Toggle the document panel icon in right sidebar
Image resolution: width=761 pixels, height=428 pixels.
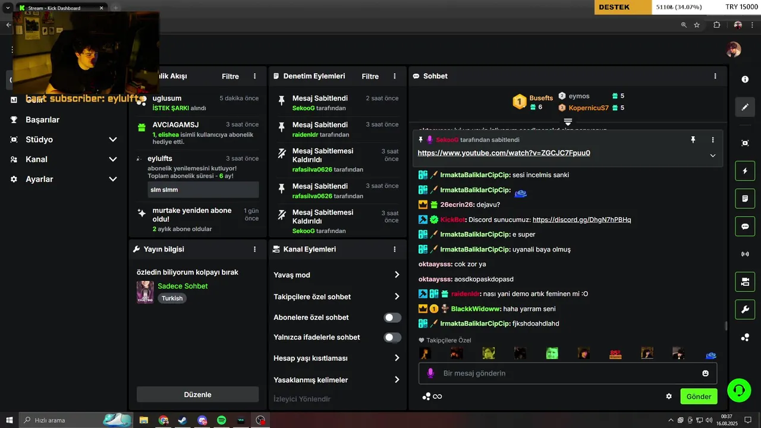click(x=745, y=199)
